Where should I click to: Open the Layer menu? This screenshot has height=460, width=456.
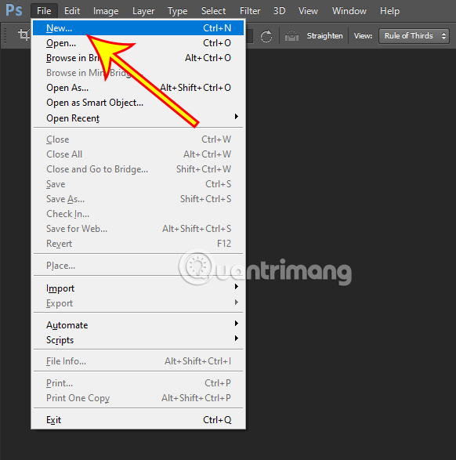[143, 11]
